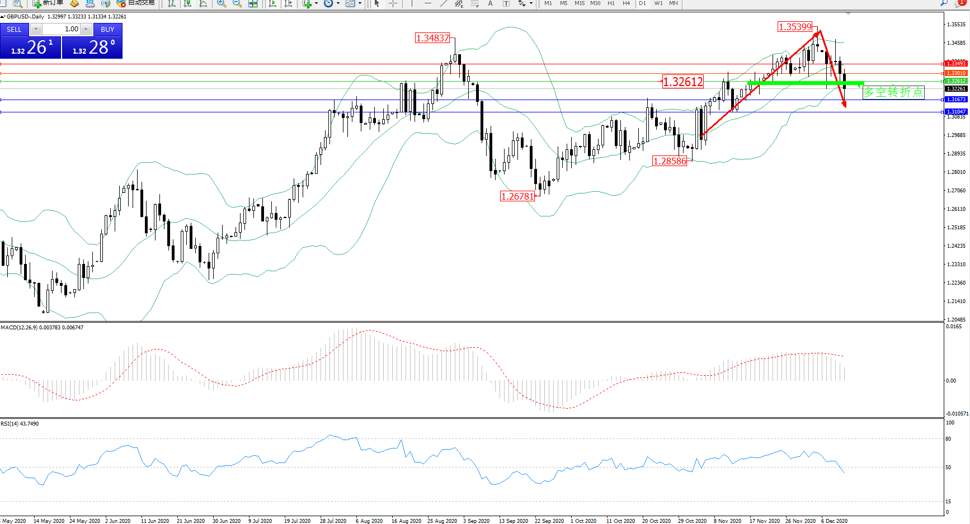970x524 pixels.
Task: Select the Crosshair tool
Action: click(393, 3)
